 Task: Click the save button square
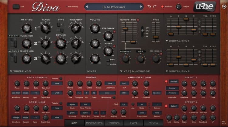[x=16, y=7]
